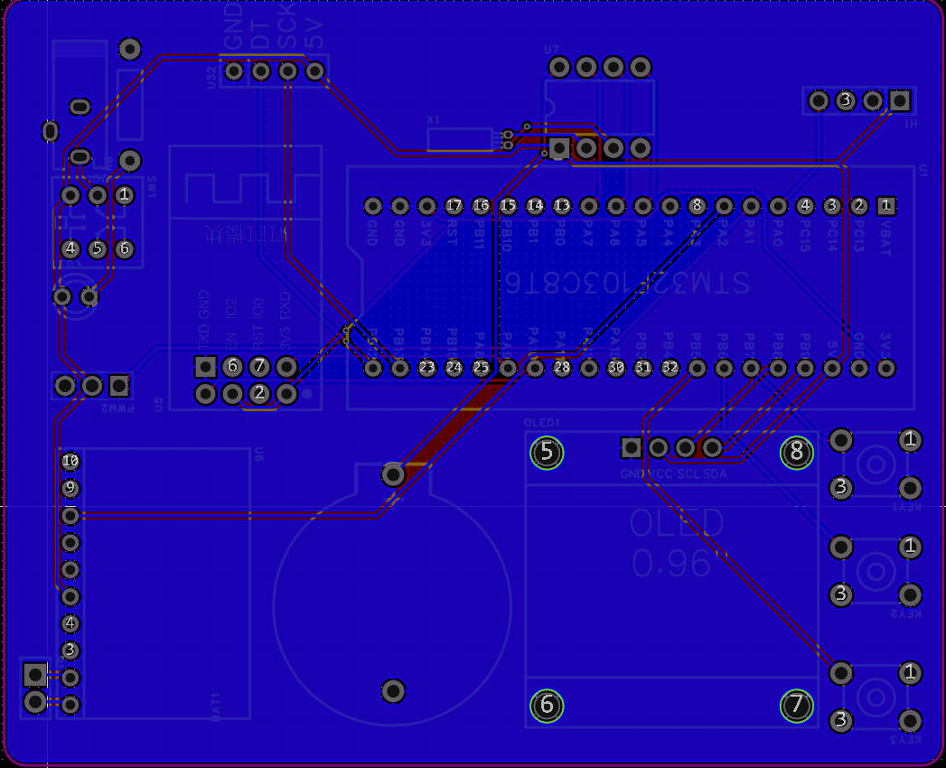Screen dimensions: 946x768
Task: Select KEY1 button pad 1
Action: tap(910, 440)
